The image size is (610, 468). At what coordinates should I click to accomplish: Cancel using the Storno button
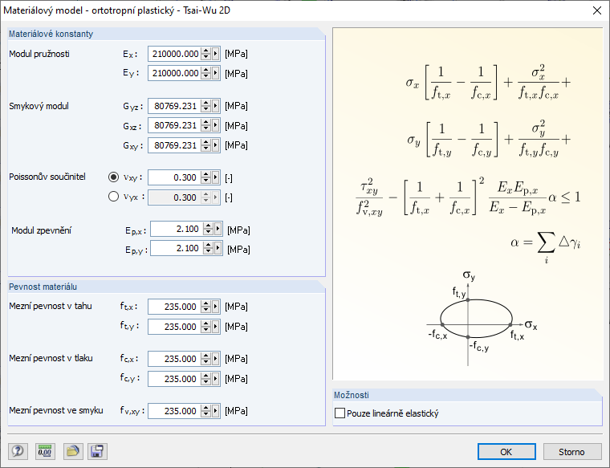pyautogui.click(x=571, y=452)
